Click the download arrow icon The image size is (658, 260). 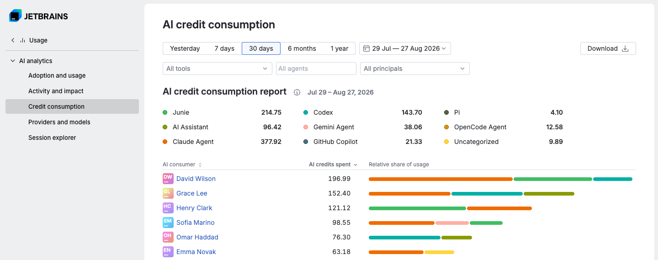point(626,48)
